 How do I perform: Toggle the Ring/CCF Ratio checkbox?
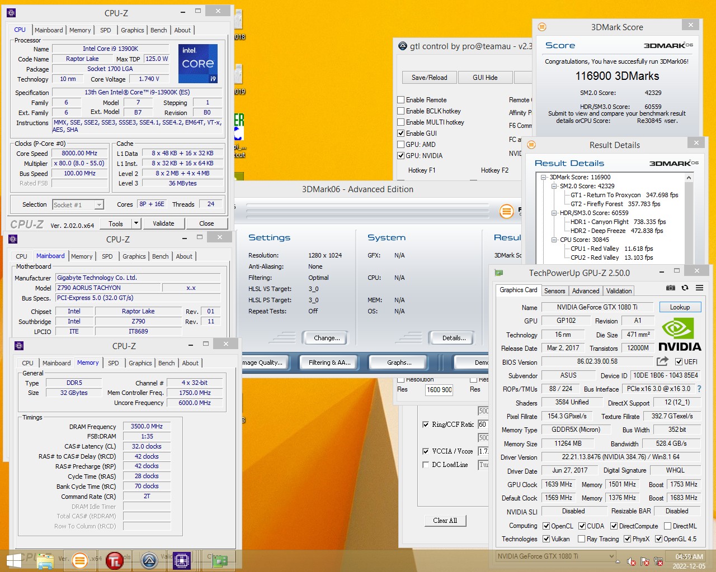[426, 425]
